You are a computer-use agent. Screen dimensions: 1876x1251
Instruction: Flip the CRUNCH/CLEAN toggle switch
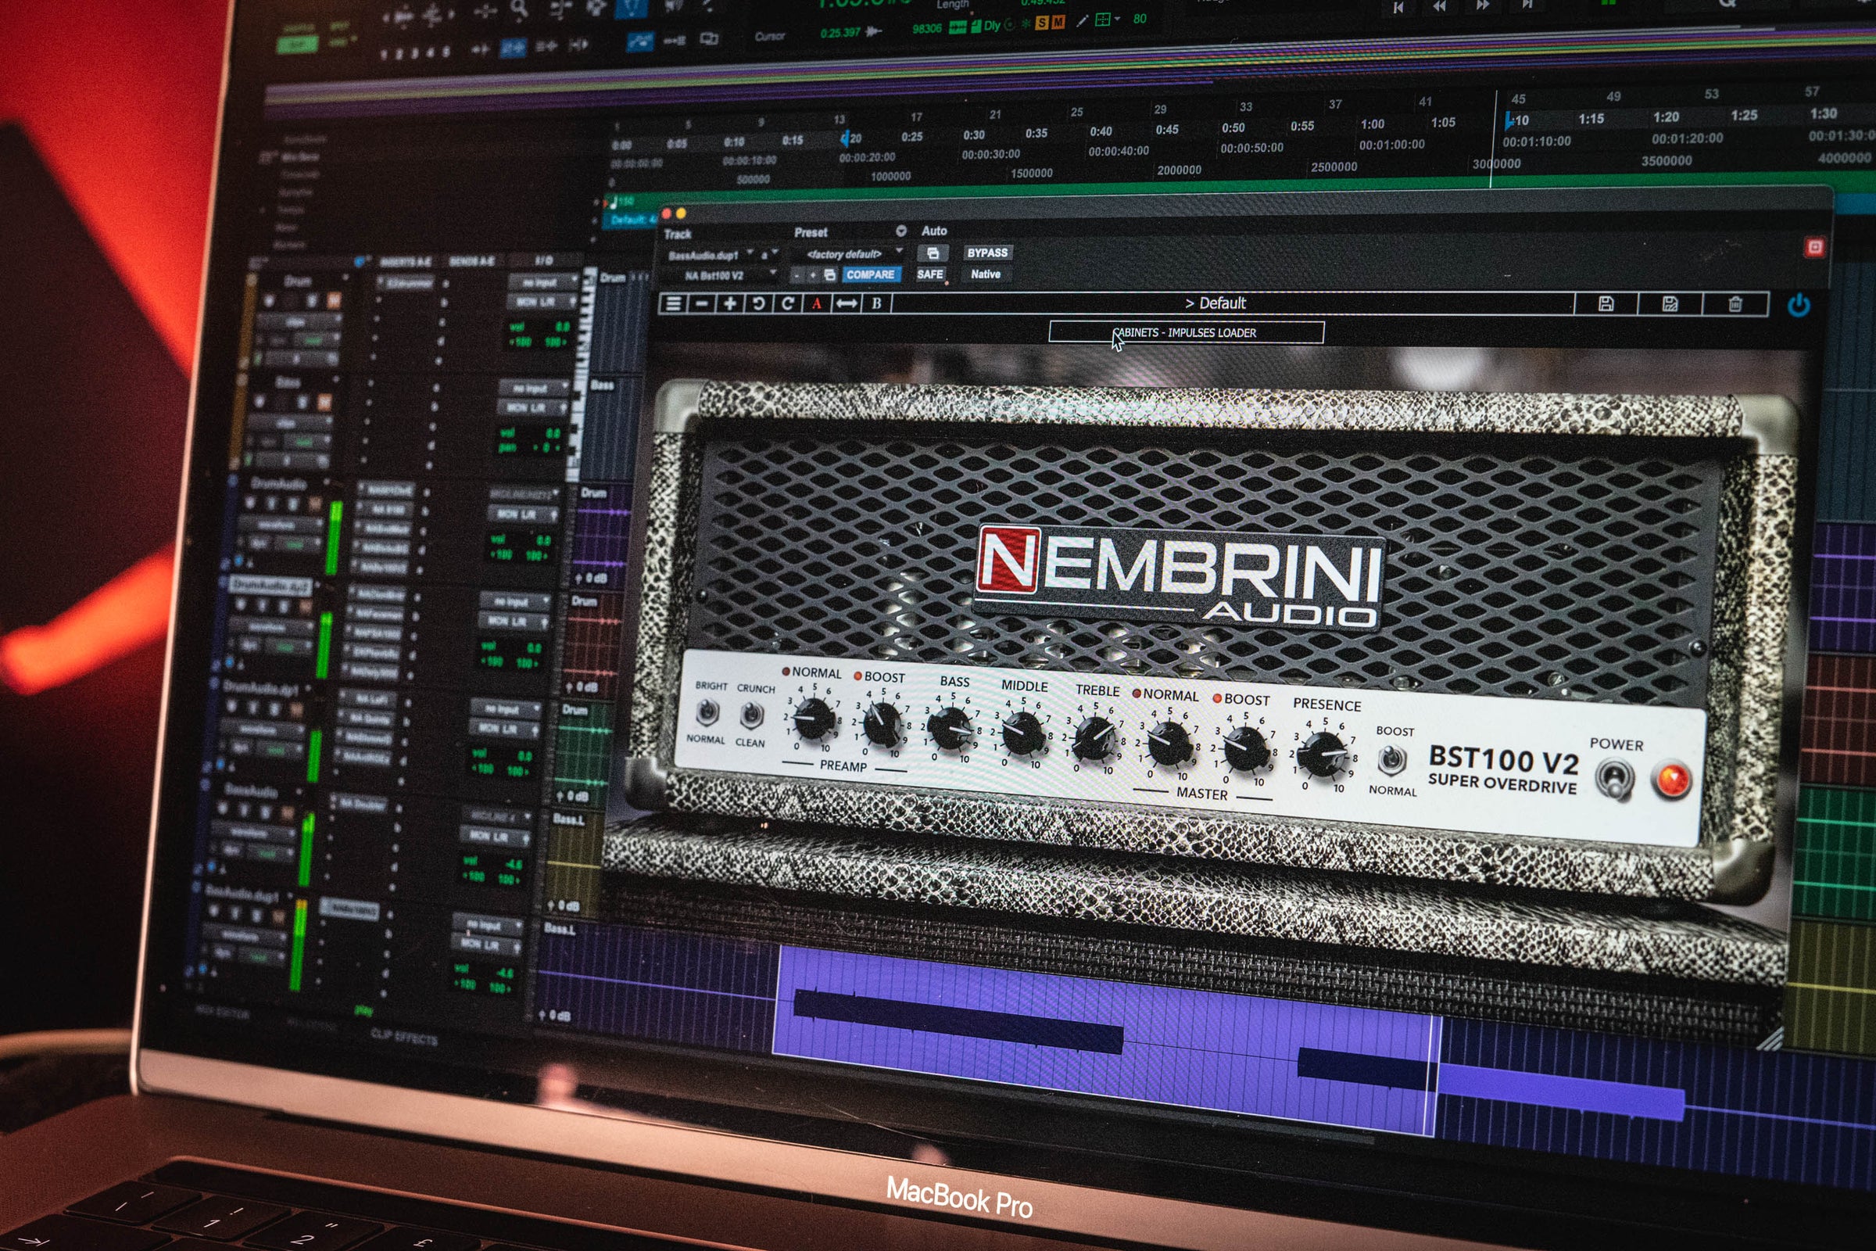[x=750, y=715]
